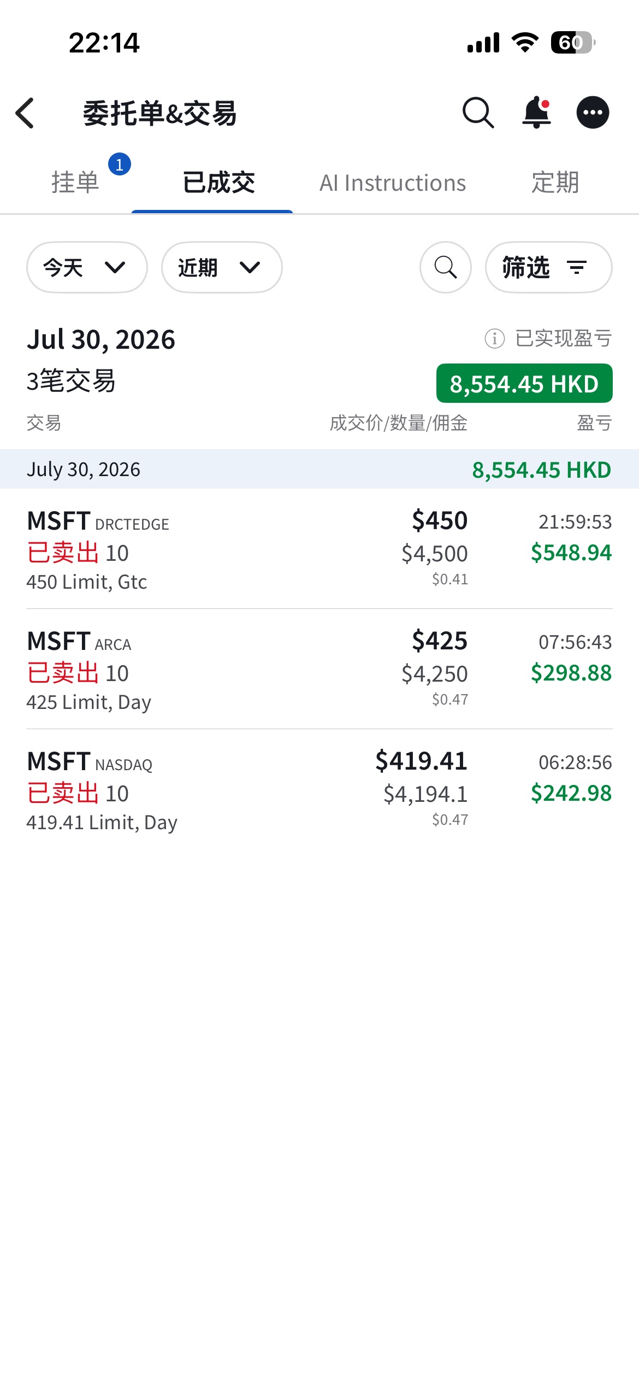This screenshot has height=1384, width=639.
Task: Tap the badge on the 挂单 tab
Action: [x=120, y=165]
